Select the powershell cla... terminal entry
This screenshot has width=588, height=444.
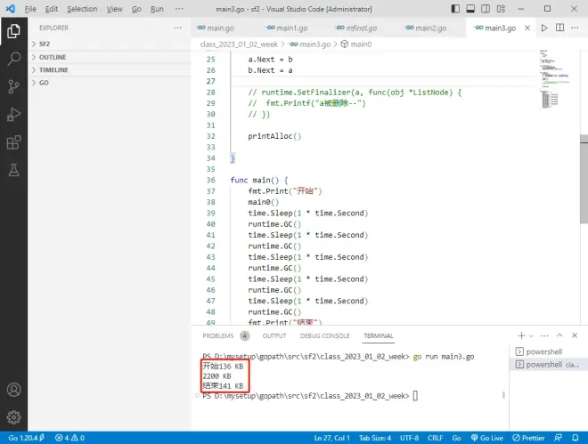pos(548,364)
